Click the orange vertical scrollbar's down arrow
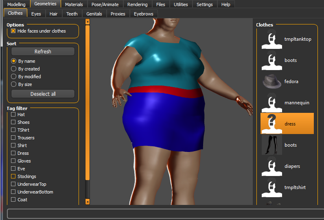This screenshot has width=324, height=220. click(x=88, y=202)
